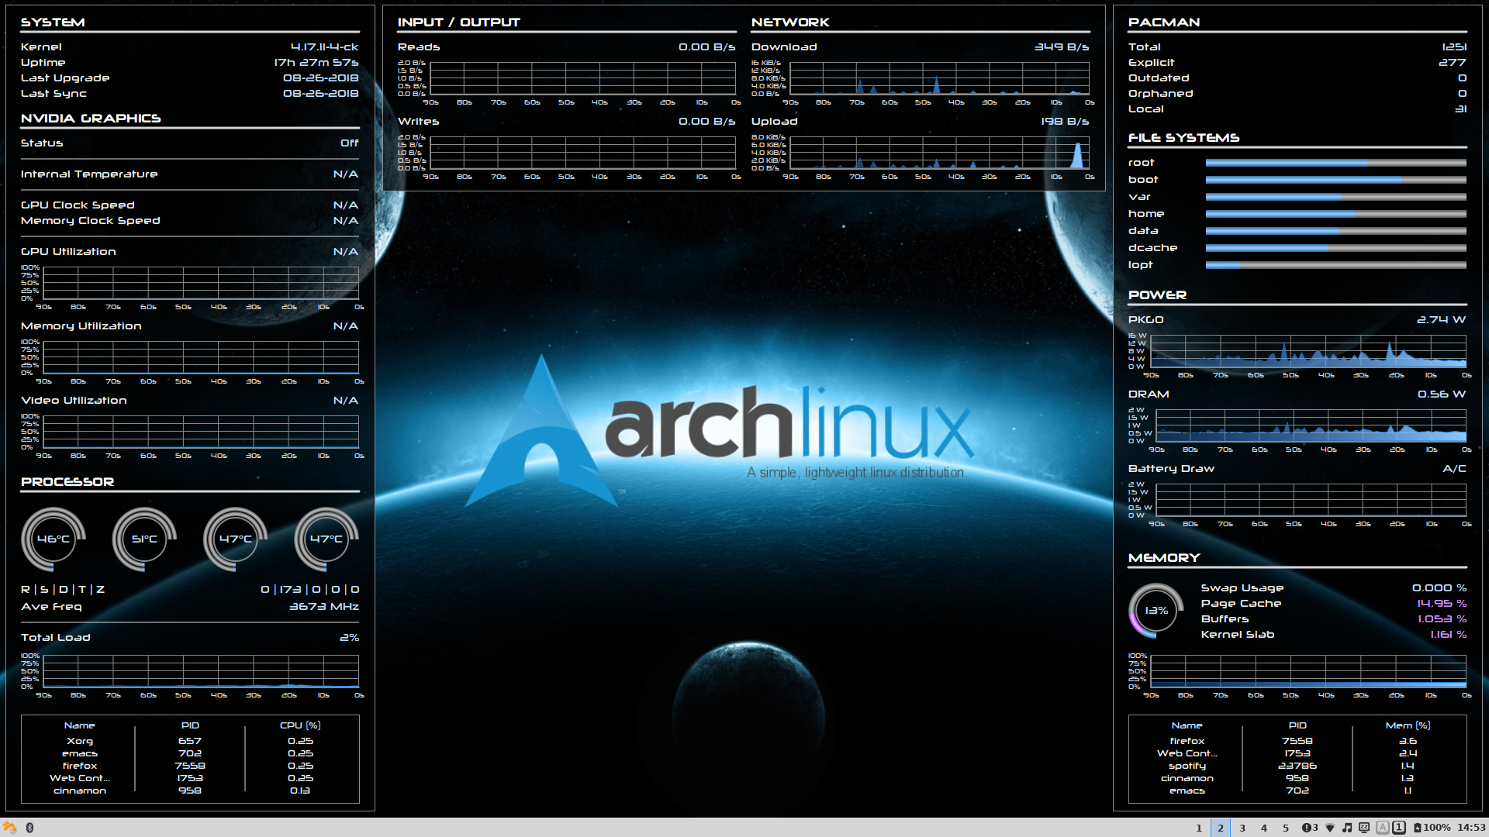Click the PROCESSOR section label
The height and width of the screenshot is (837, 1489).
coord(67,482)
